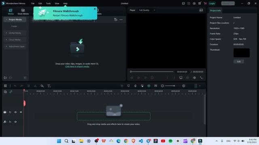Hide the video track eye icon
Viewport: 259px width, 145px height.
(21, 112)
